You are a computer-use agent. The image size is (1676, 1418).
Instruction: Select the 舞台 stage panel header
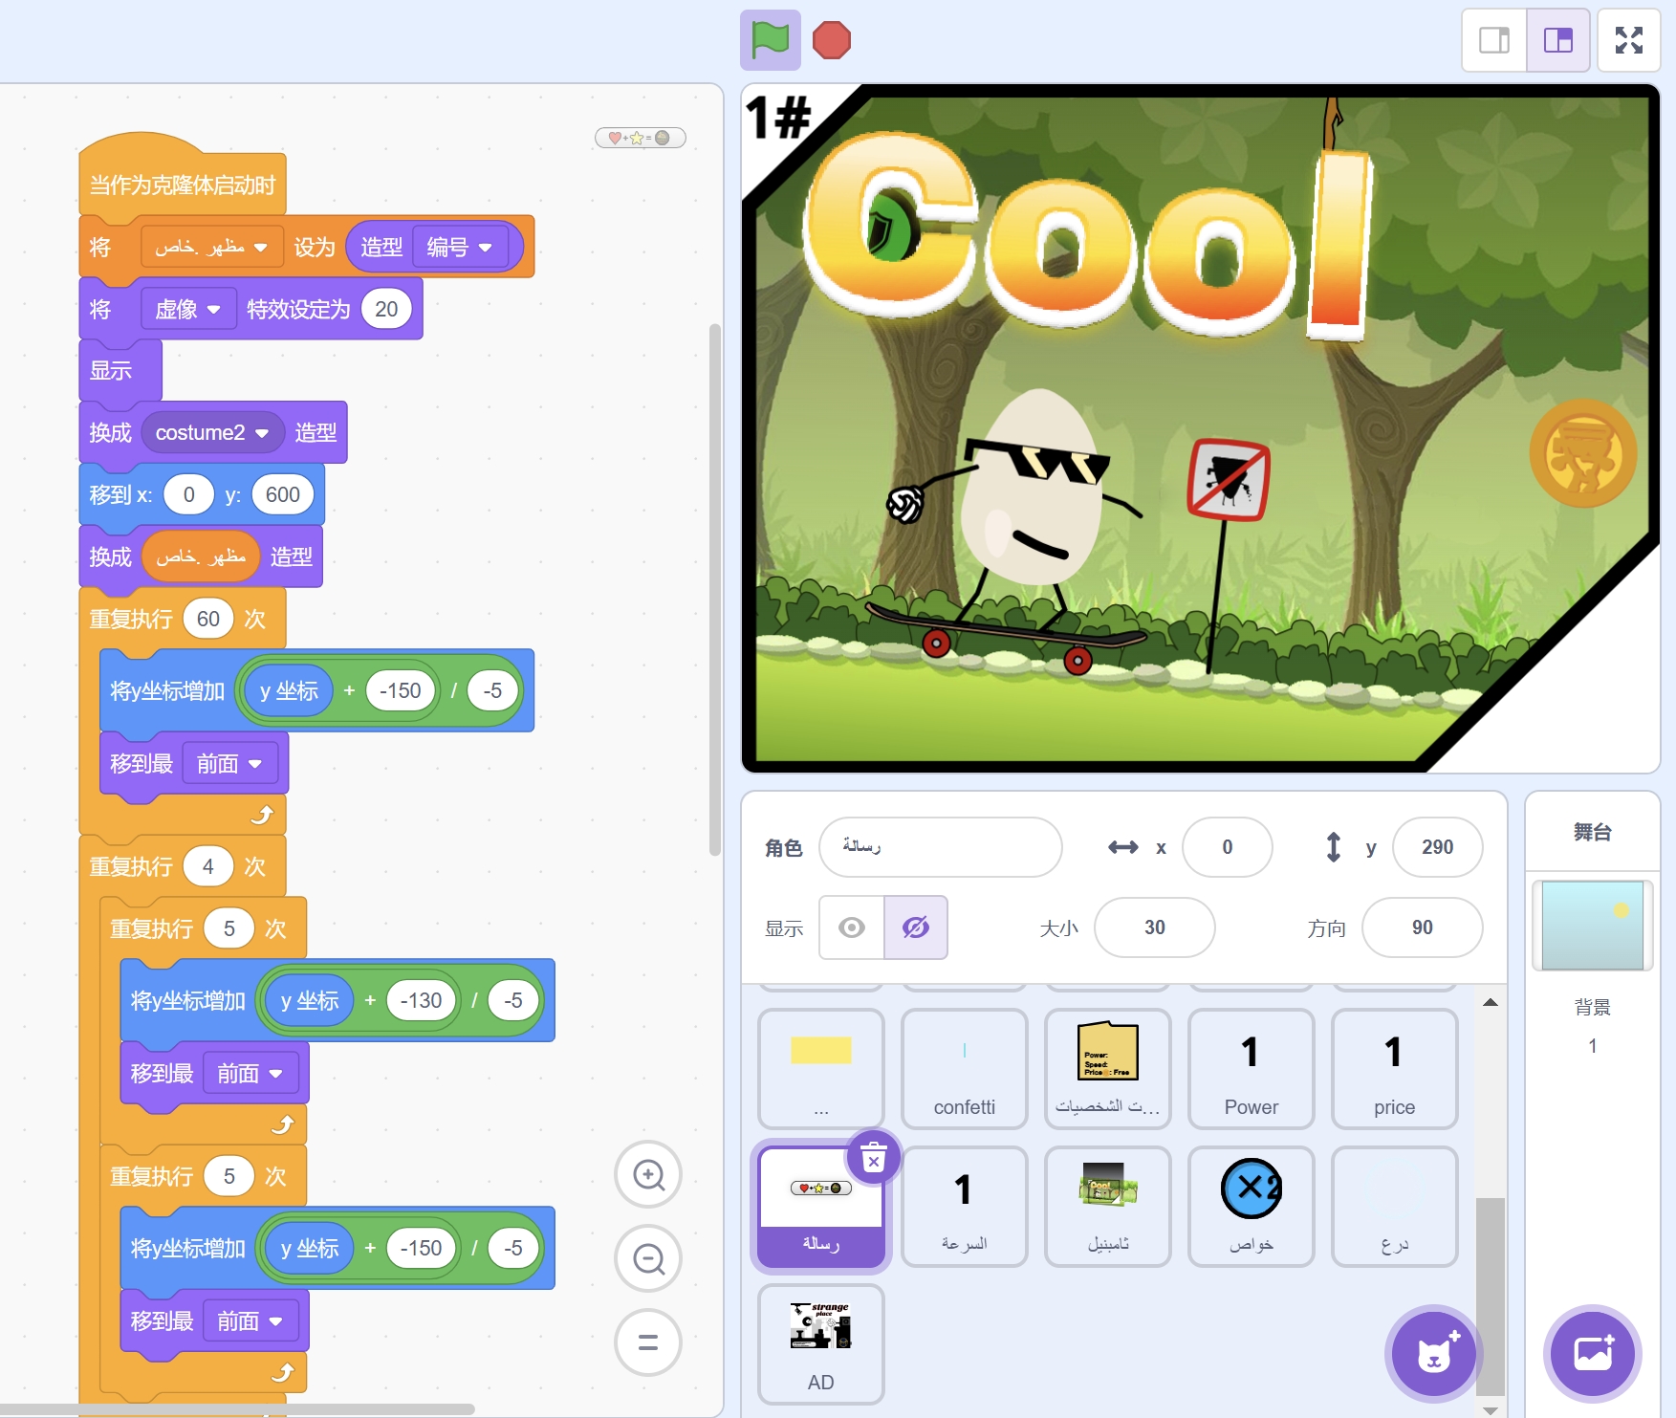1593,832
